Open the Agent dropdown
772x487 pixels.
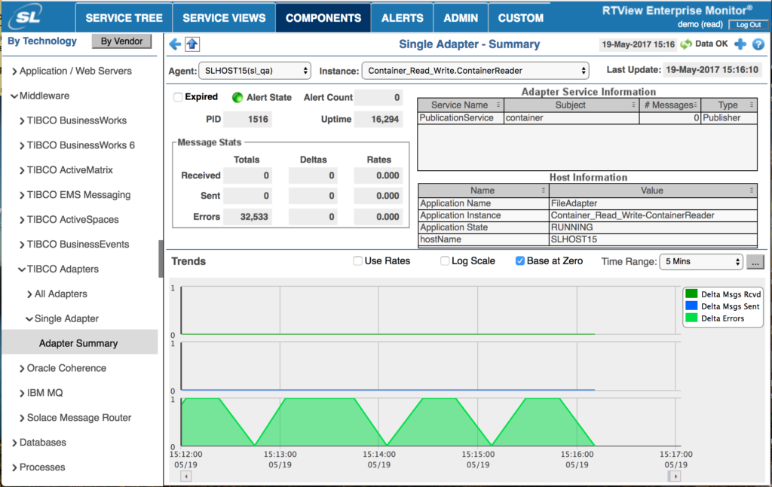[x=255, y=71]
